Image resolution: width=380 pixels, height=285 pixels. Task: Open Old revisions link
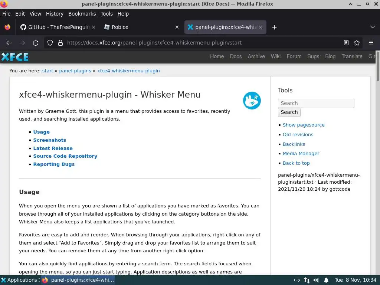[298, 134]
